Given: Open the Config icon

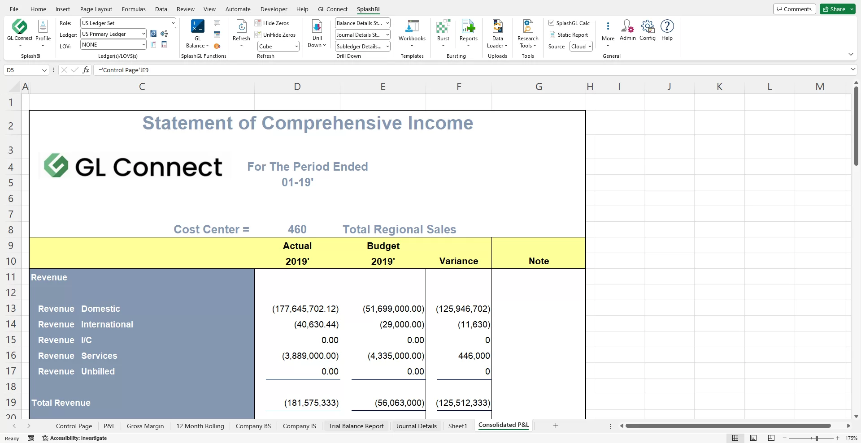Looking at the screenshot, I should click(x=647, y=27).
